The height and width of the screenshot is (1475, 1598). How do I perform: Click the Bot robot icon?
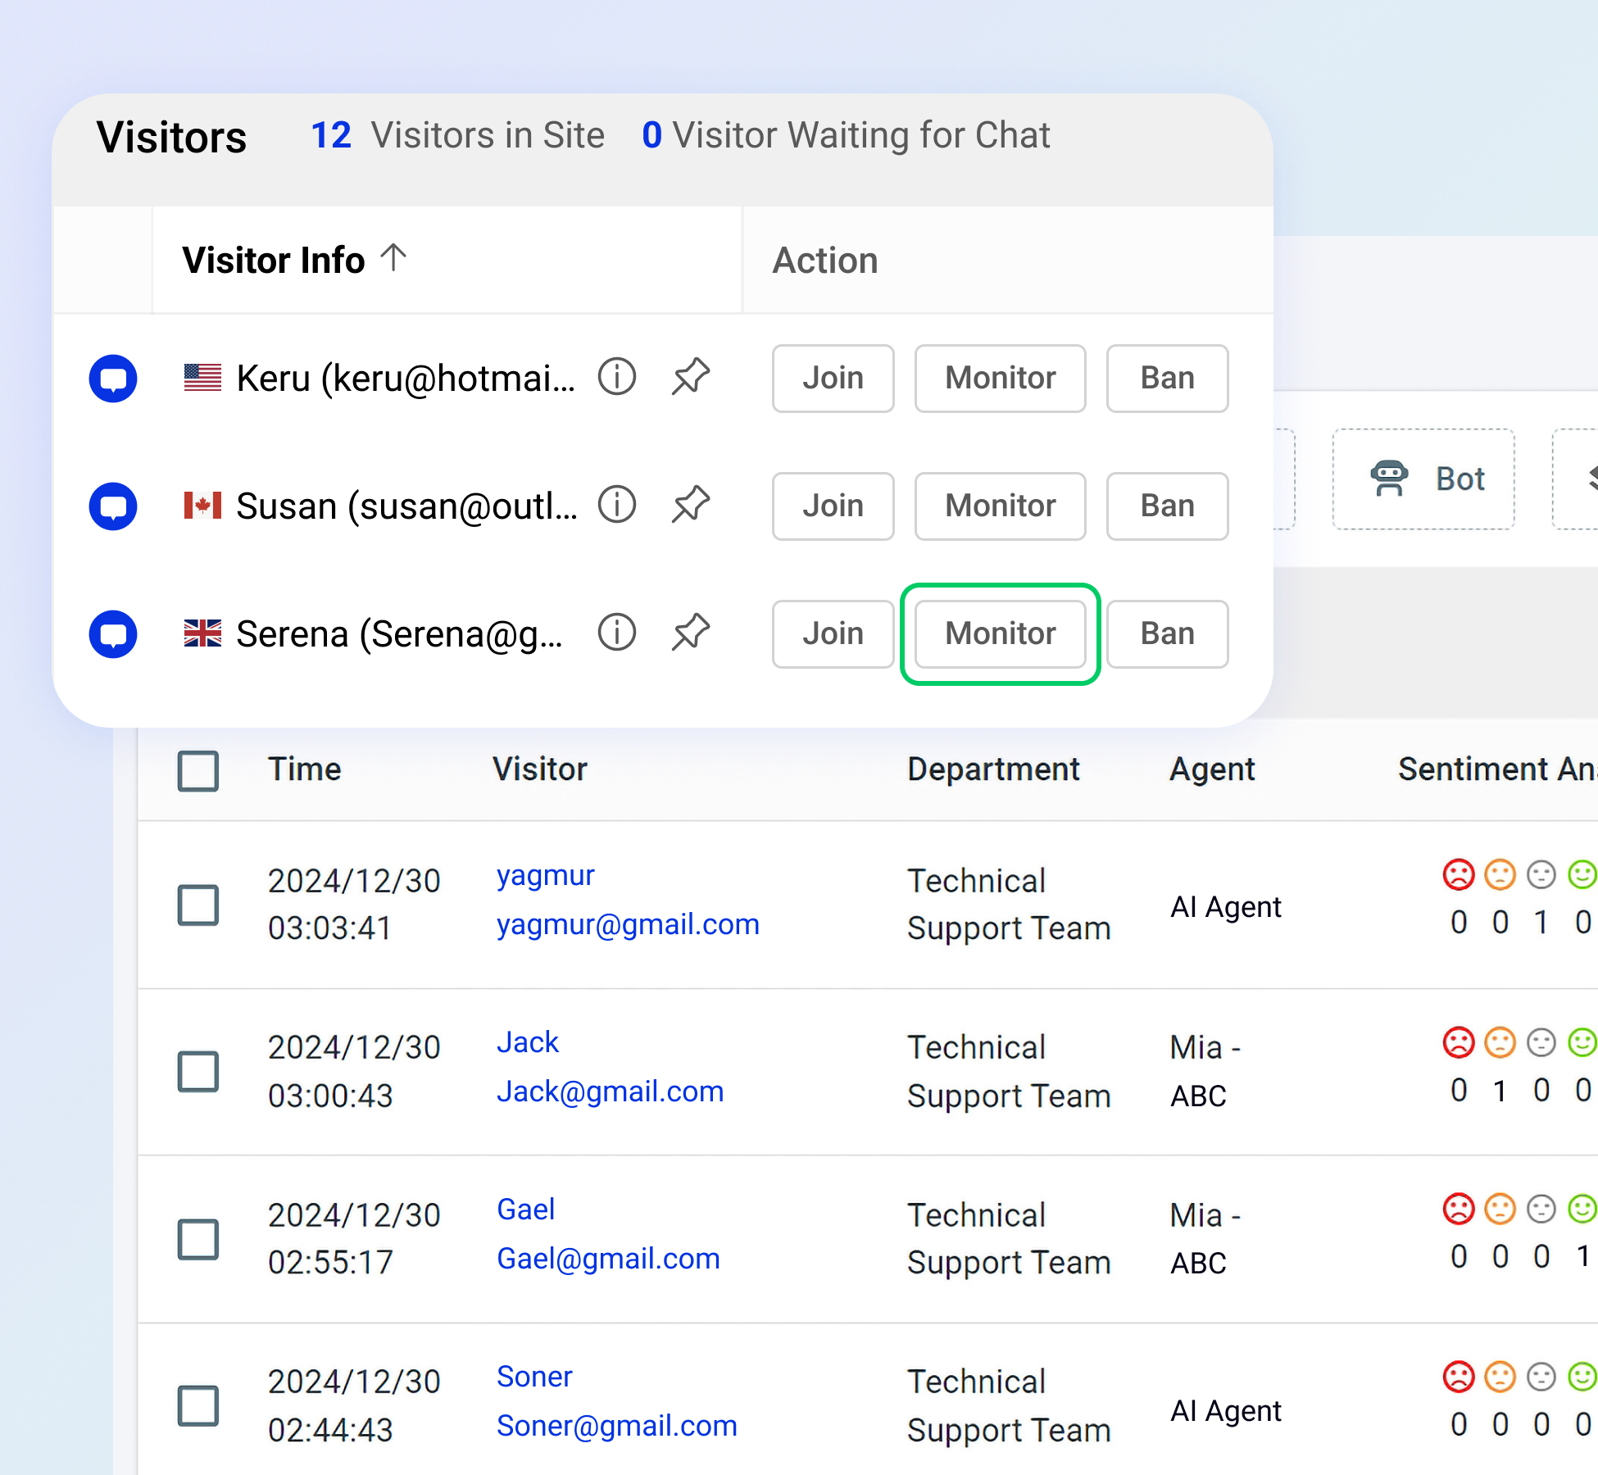pos(1389,479)
